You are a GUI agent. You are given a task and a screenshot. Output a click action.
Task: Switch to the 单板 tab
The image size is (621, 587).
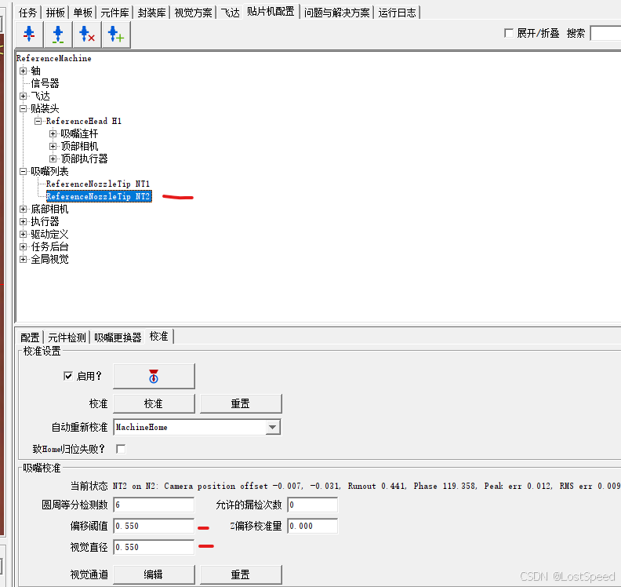click(x=83, y=13)
